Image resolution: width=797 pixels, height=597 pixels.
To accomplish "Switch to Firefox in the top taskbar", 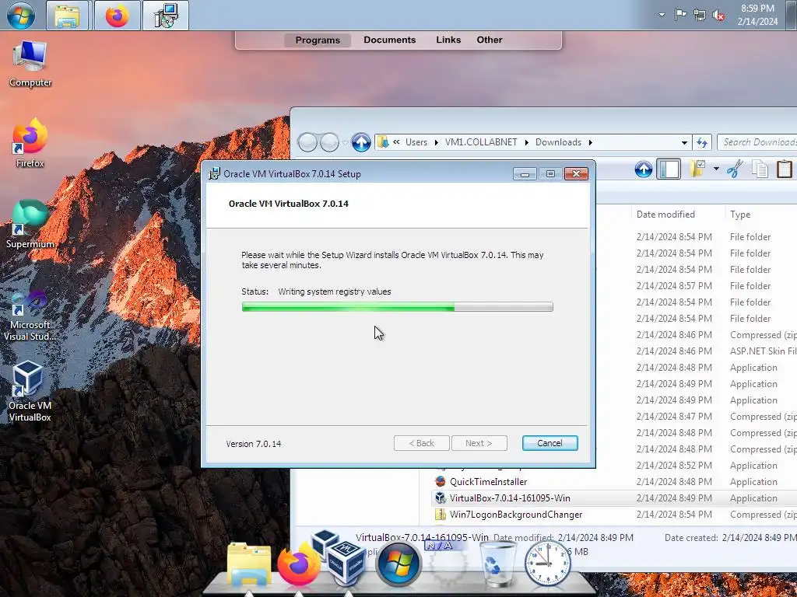I will (118, 16).
